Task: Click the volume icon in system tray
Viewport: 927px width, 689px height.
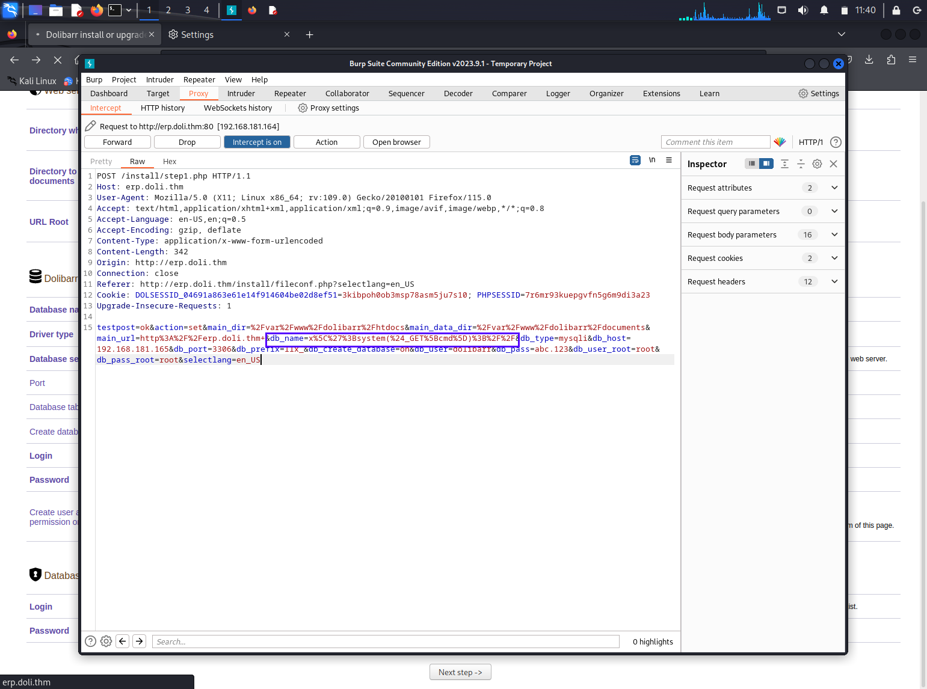Action: coord(802,10)
